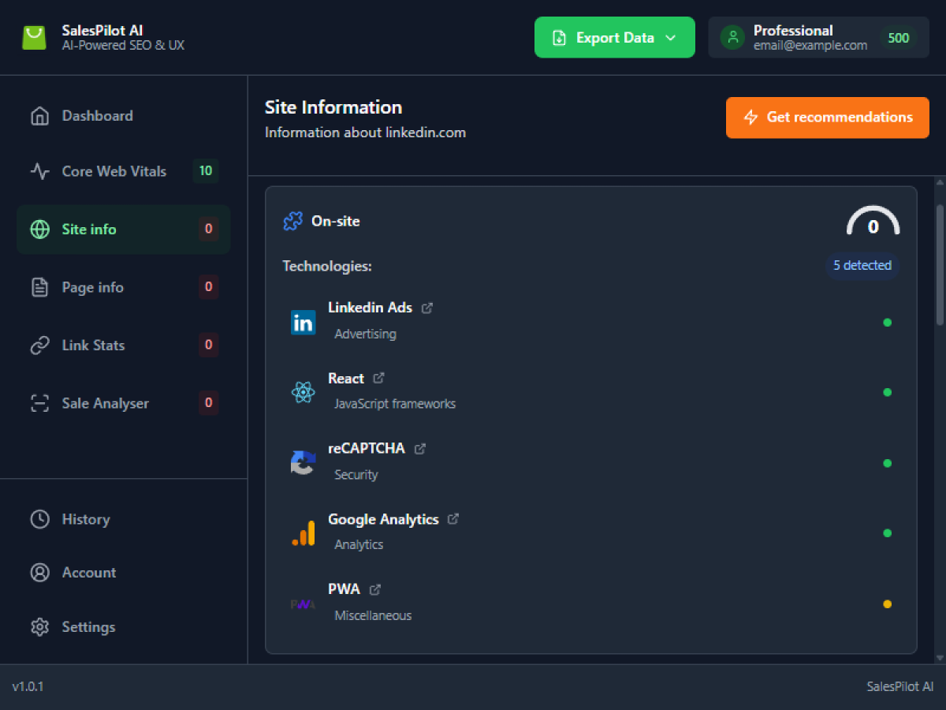The width and height of the screenshot is (946, 710).
Task: Open external link icon next to React
Action: pos(378,379)
